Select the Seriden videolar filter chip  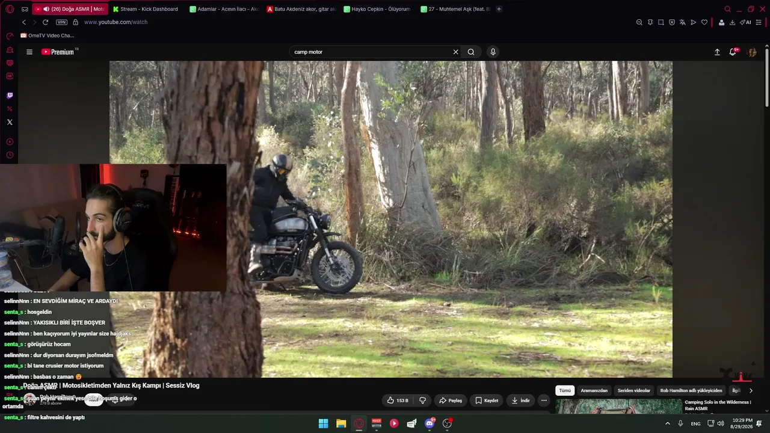tap(634, 390)
